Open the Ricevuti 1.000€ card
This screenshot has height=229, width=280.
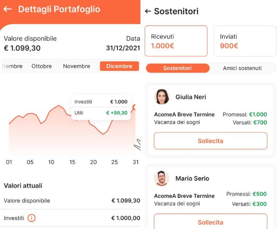(176, 41)
